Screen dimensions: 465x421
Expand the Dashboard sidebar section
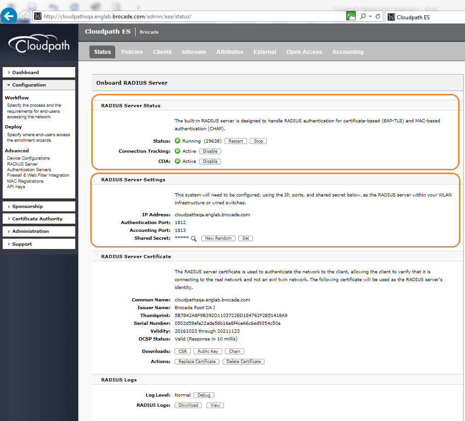pyautogui.click(x=39, y=72)
